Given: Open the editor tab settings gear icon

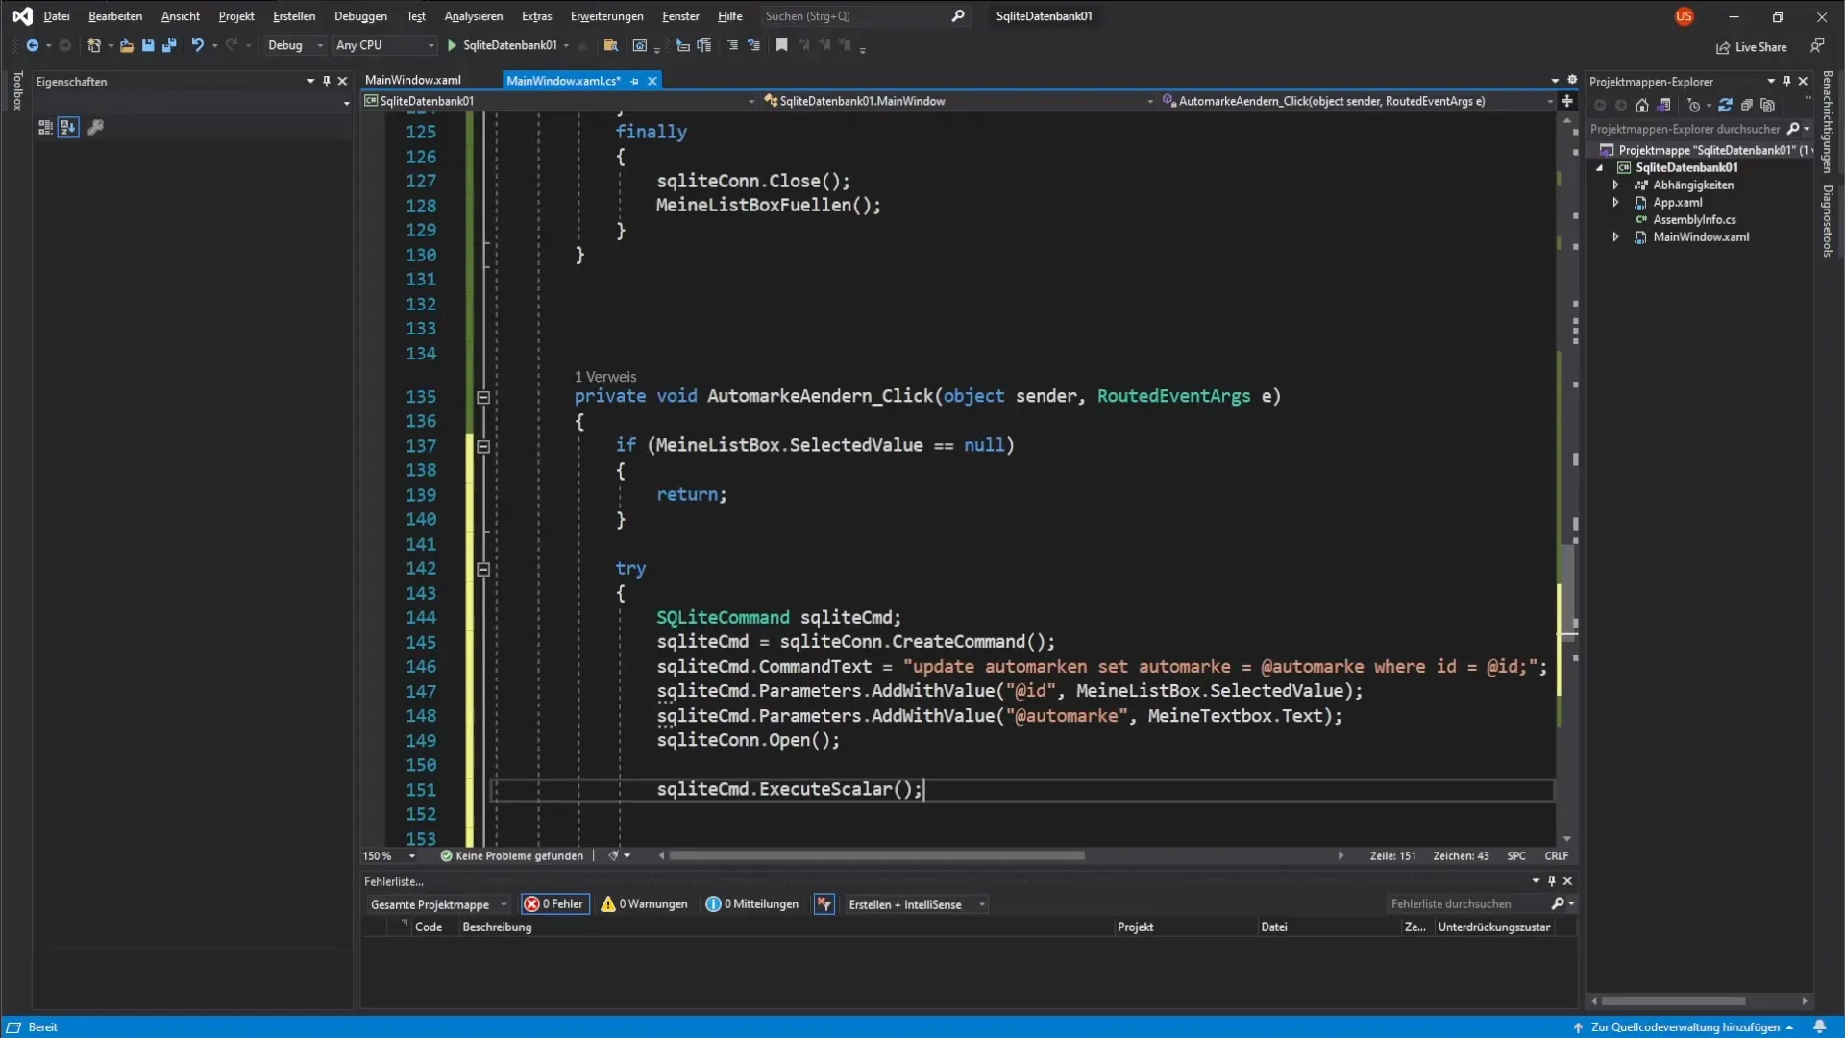Looking at the screenshot, I should (1573, 80).
